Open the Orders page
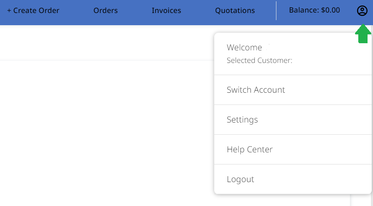Image resolution: width=373 pixels, height=206 pixels. (x=105, y=11)
